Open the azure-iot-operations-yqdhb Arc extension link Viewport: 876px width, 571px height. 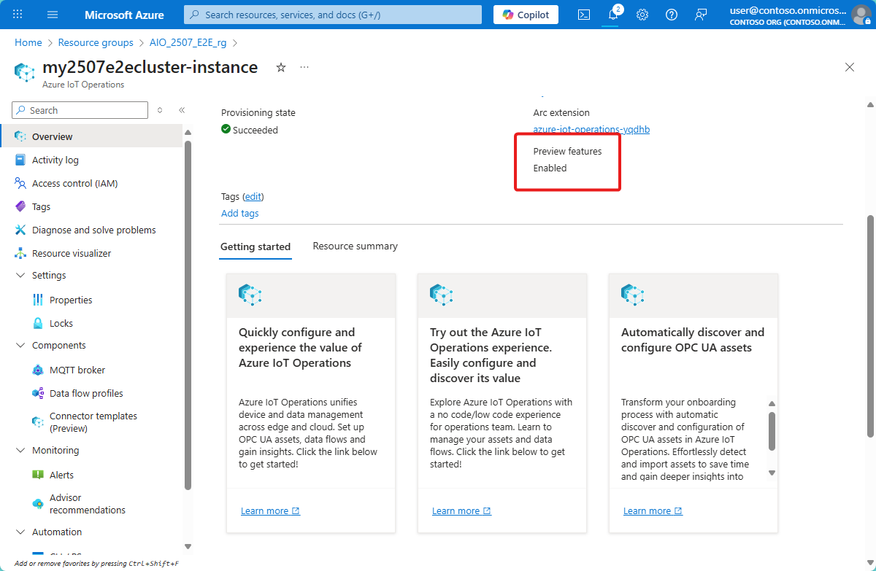coord(591,130)
